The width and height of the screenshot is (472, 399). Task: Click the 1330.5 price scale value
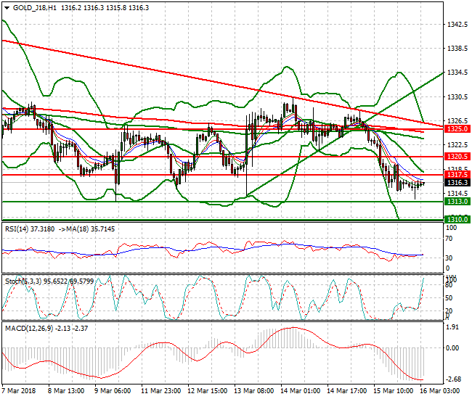[x=457, y=97]
